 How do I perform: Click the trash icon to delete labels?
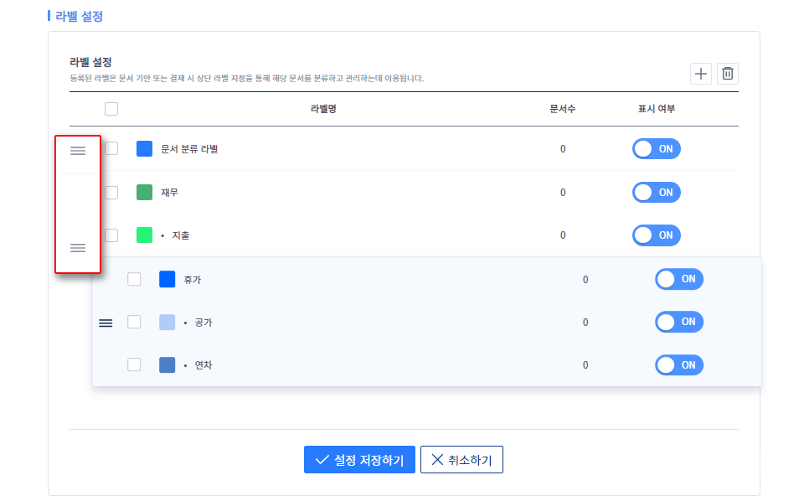tap(728, 74)
